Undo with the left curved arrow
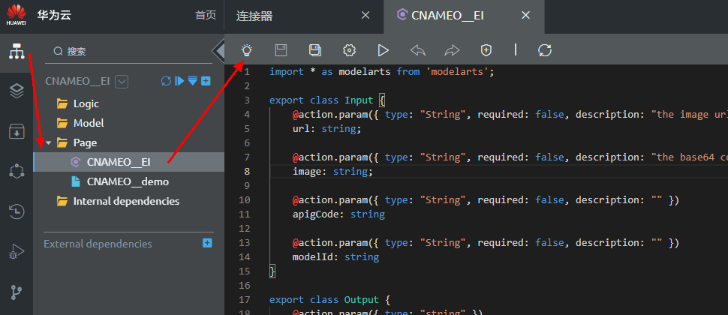 click(418, 50)
